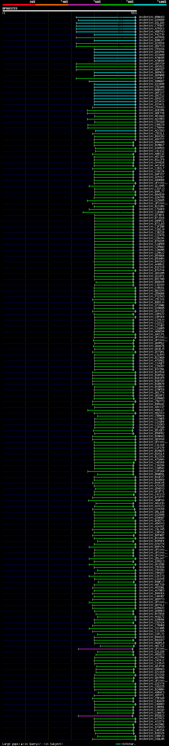This screenshot has width=169, height=746.
Task: Click the query end position 583
Action: click(x=133, y=13)
